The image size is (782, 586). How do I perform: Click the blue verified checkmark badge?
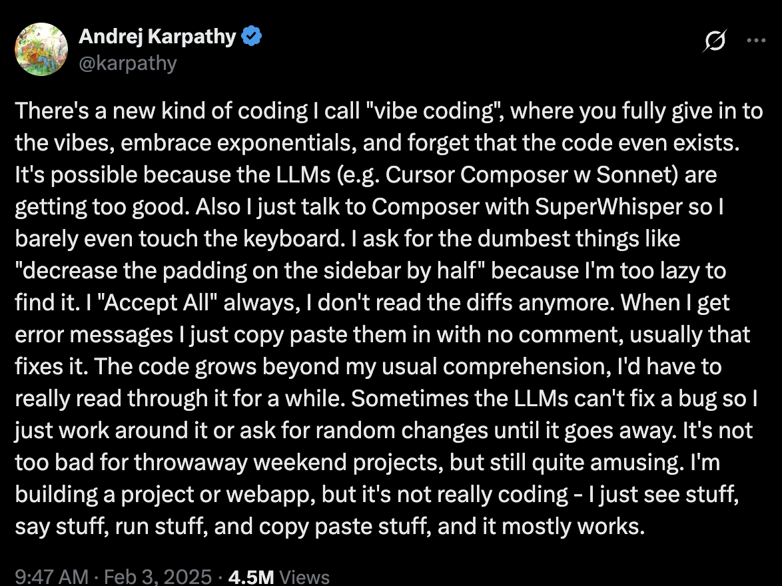252,37
